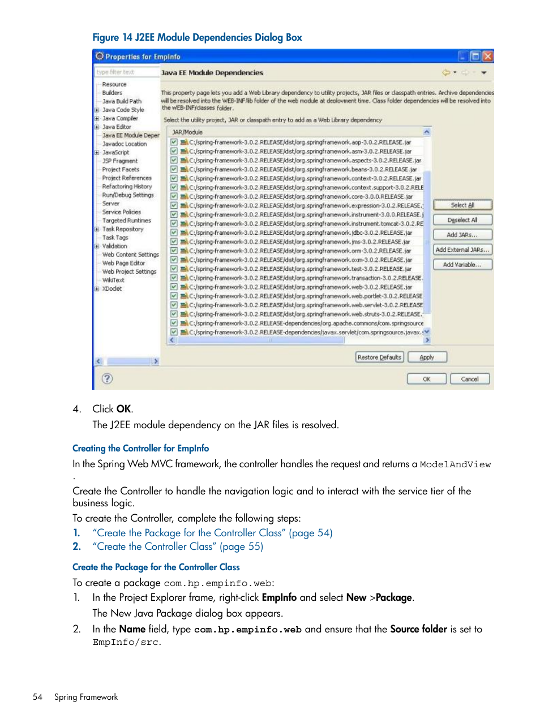Viewport: 540px width, 719px height.
Task: Toggle the context-3.0.2.RELEASE.jar checkbox
Action: [x=174, y=178]
